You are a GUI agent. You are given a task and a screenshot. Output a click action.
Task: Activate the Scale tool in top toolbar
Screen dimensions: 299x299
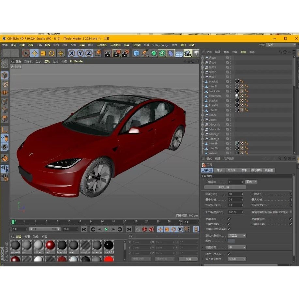point(43,53)
